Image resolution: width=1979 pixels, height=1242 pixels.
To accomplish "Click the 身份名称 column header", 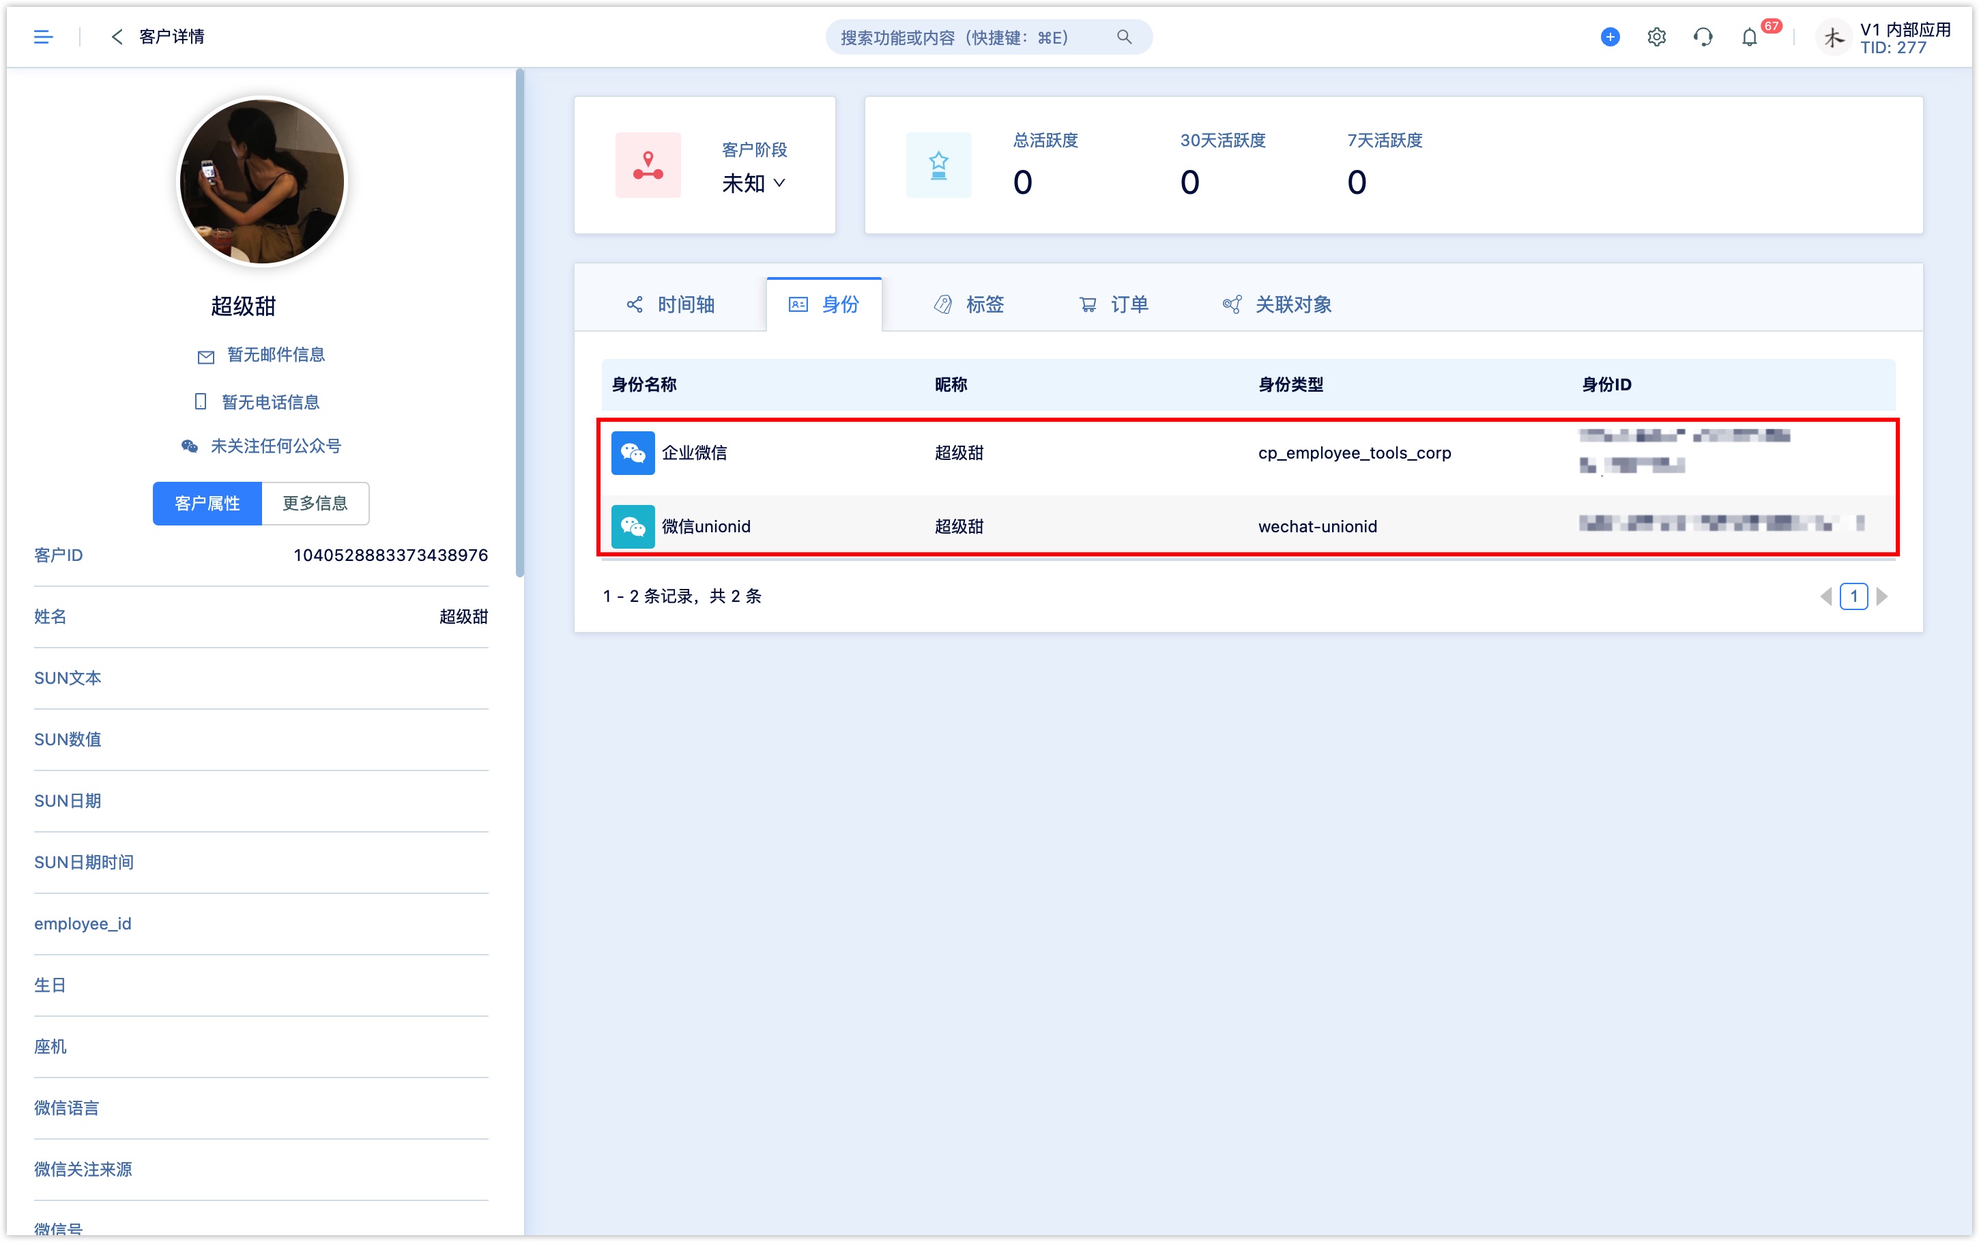I will tap(644, 384).
